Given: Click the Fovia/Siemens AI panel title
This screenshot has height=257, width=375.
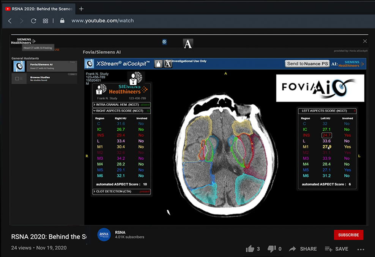Looking at the screenshot, I should point(102,52).
